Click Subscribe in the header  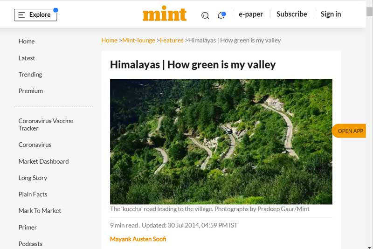(292, 14)
